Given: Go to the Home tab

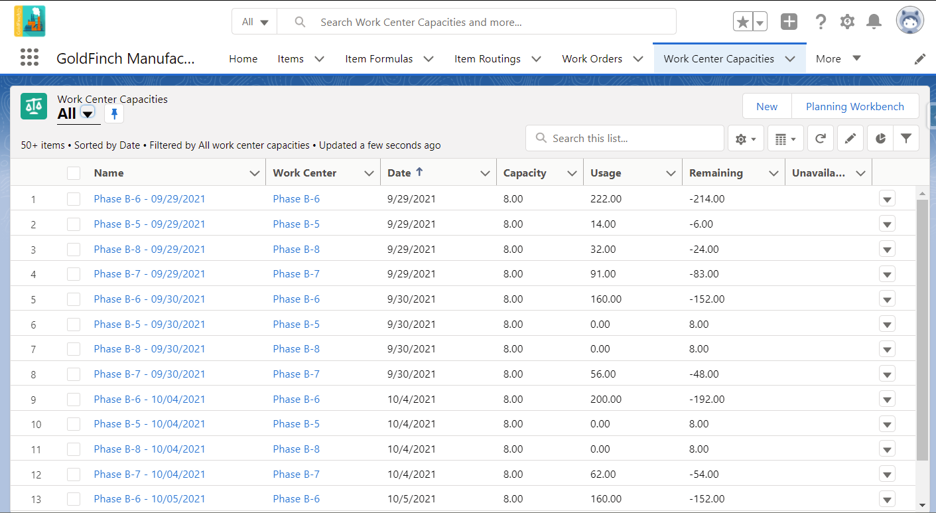Looking at the screenshot, I should coord(243,58).
